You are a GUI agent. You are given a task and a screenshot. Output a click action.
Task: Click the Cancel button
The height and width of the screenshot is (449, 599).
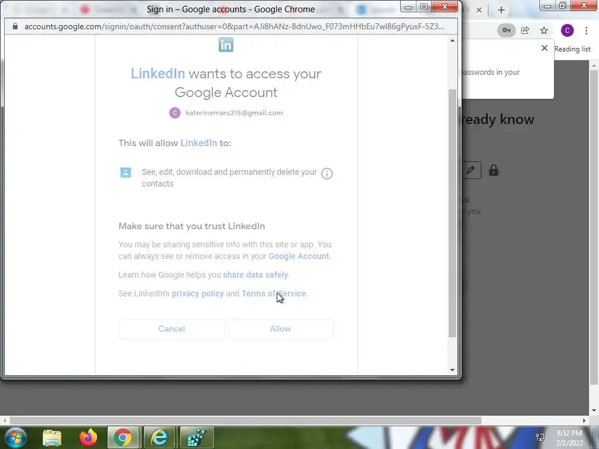[x=171, y=329]
